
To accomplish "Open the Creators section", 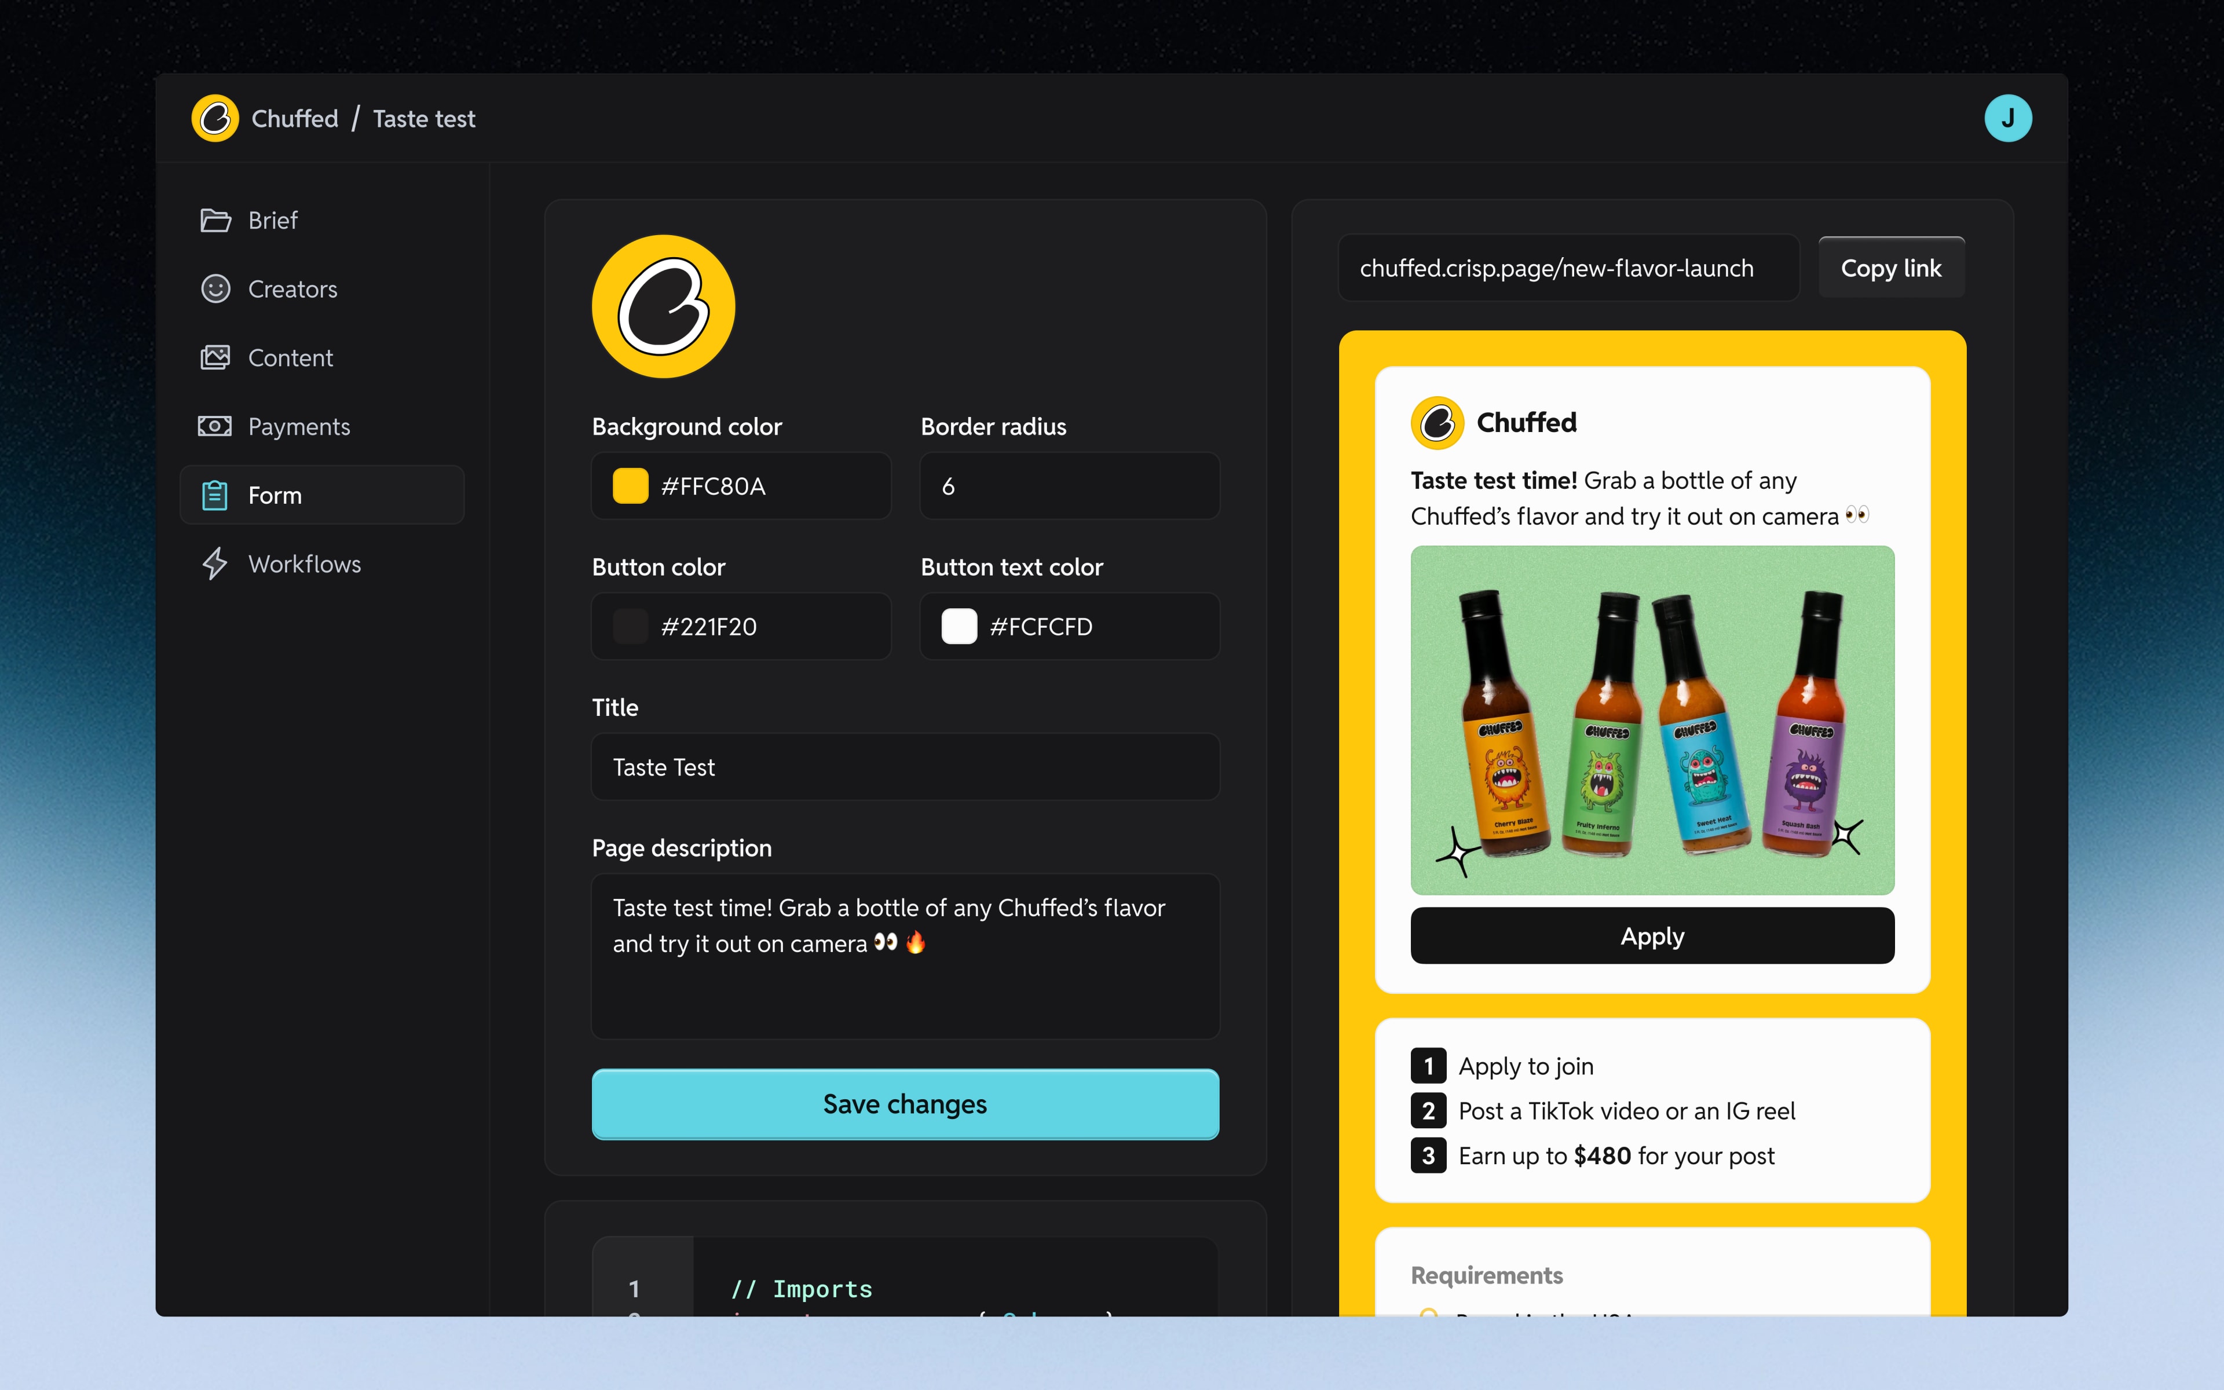I will (321, 290).
